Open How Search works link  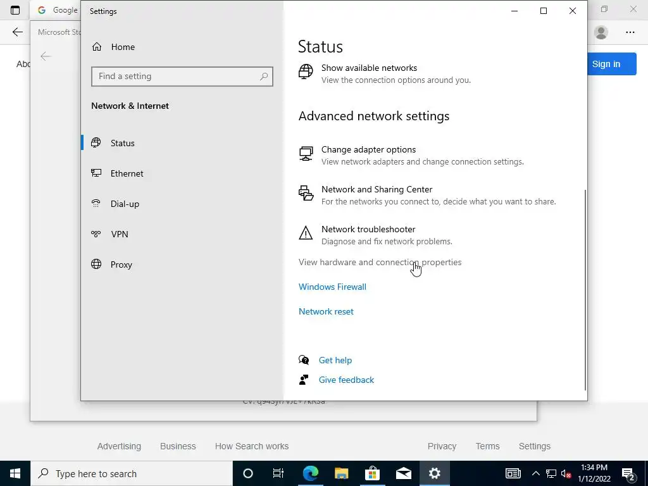point(252,446)
